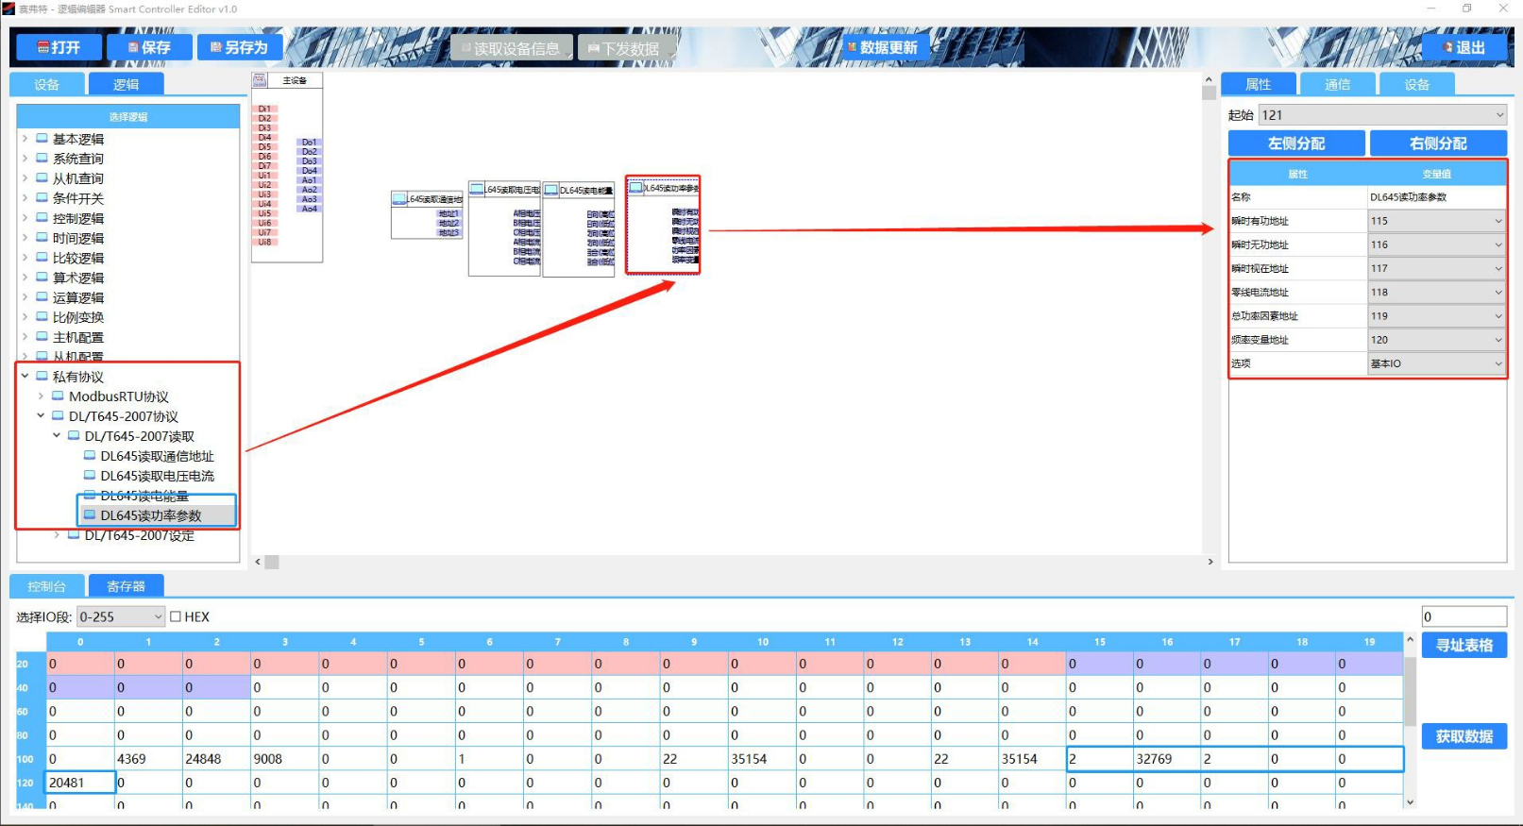The image size is (1523, 826).
Task: Click the 获取数据 button
Action: (1464, 736)
